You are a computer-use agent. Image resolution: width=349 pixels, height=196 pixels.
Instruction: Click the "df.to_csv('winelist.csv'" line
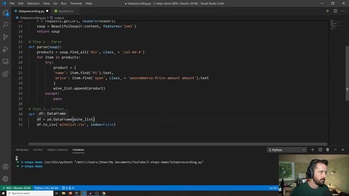coord(76,125)
